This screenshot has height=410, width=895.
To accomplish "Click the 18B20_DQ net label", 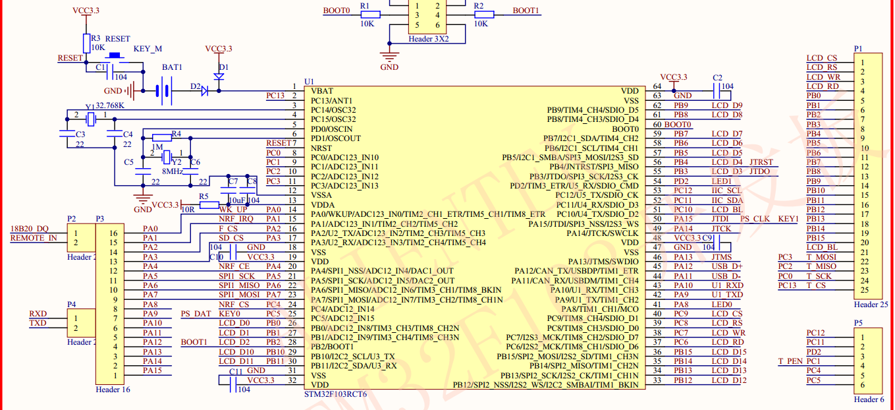I will click(x=30, y=228).
